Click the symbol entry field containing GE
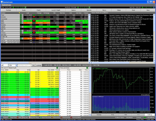The width and height of the screenshot is (156, 121). pos(4,65)
